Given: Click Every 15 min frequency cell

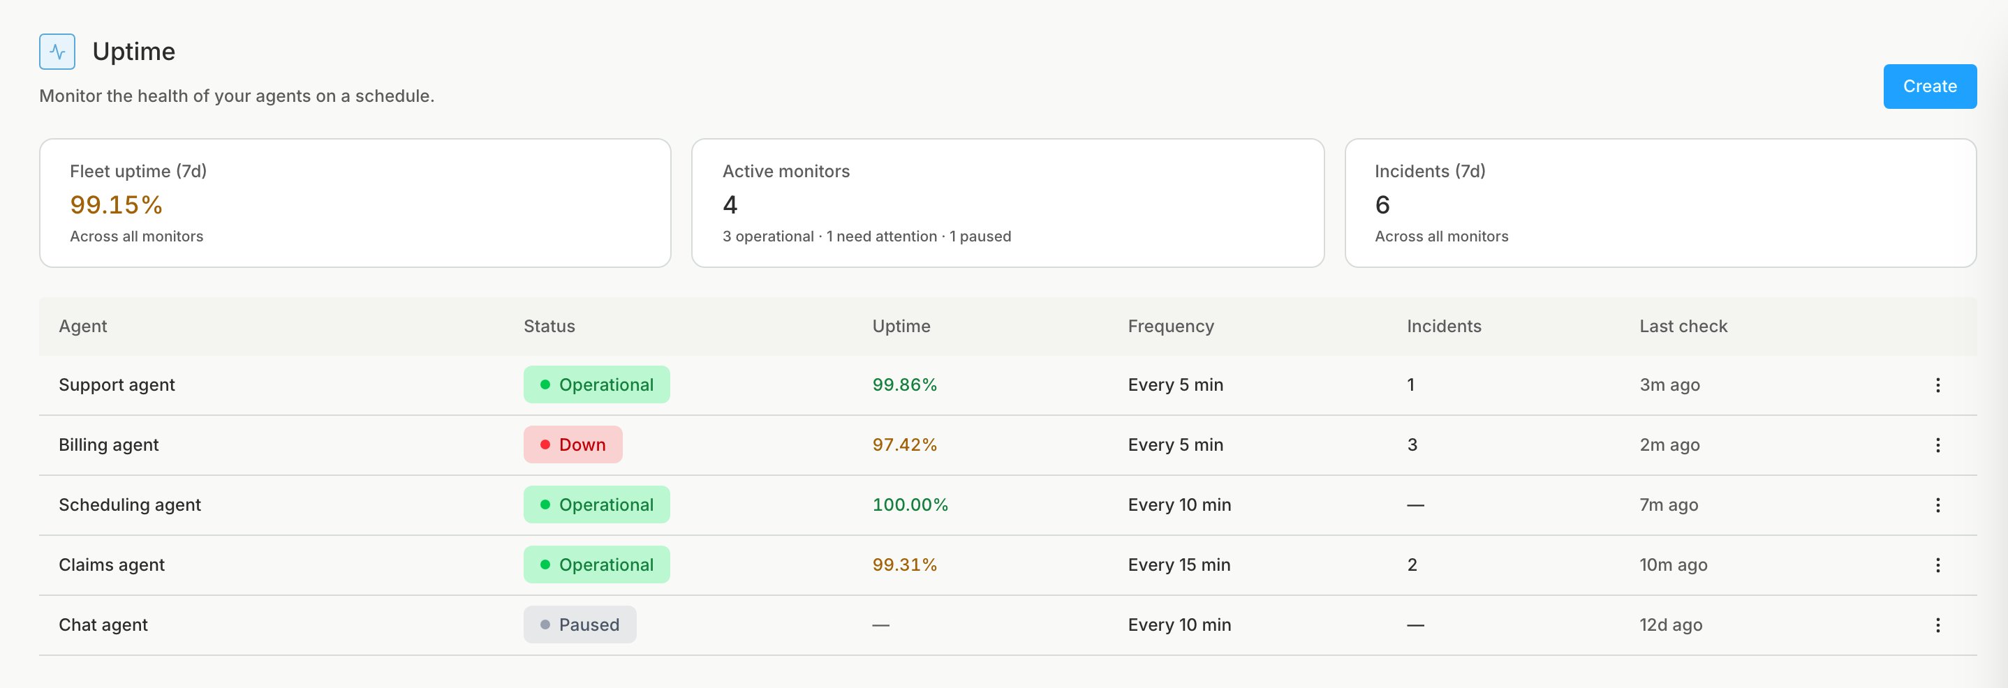Looking at the screenshot, I should coord(1179,565).
